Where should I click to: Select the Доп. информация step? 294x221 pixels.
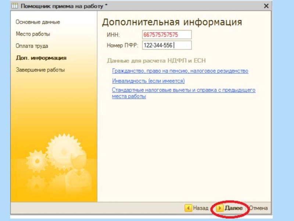[41, 58]
